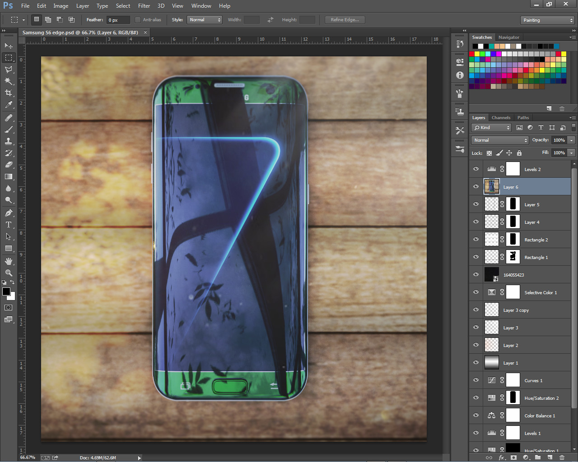
Task: Select the Layer 6 thumbnail
Action: tap(492, 186)
